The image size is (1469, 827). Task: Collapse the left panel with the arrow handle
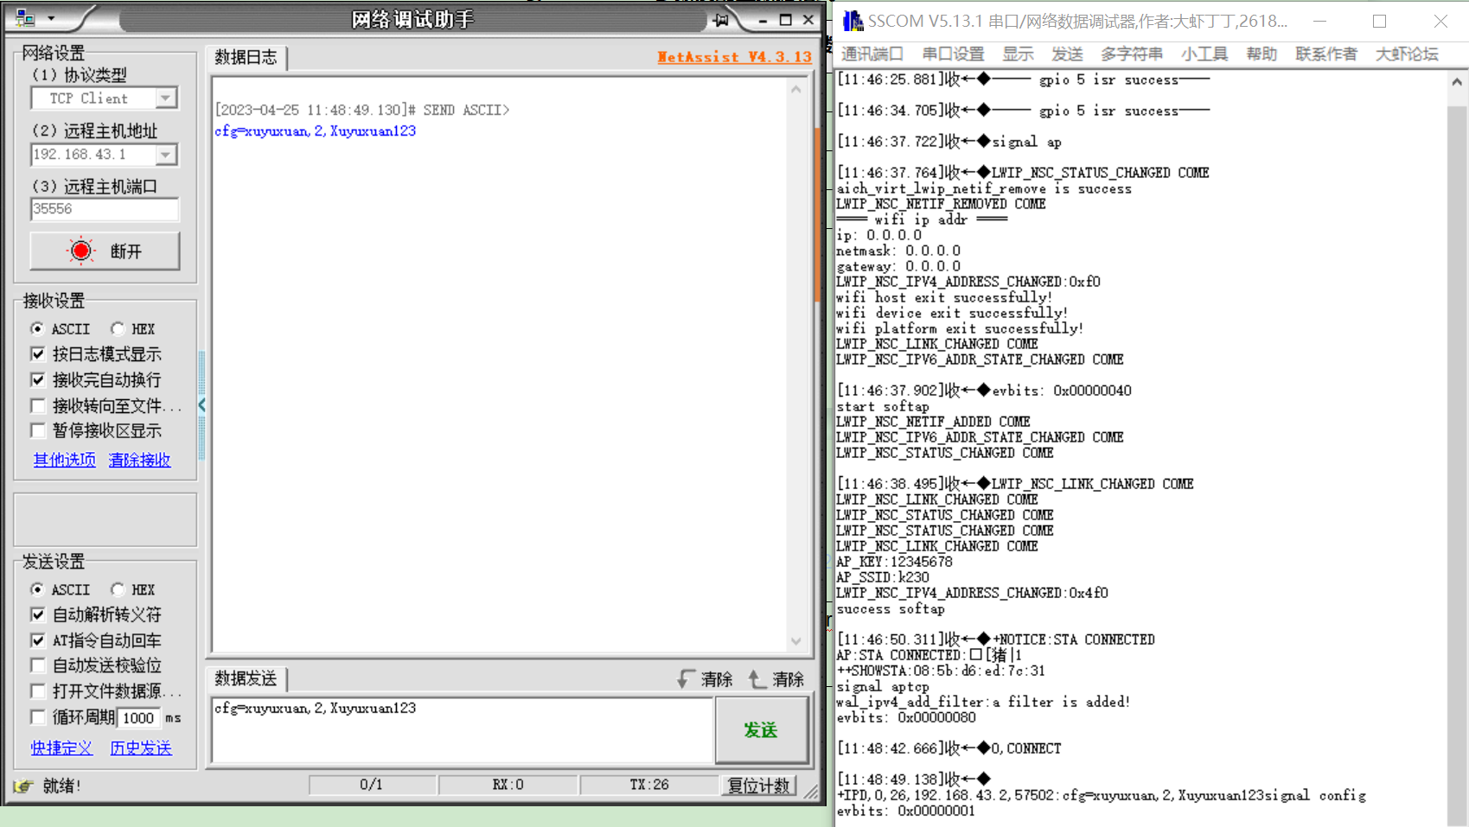tap(201, 404)
